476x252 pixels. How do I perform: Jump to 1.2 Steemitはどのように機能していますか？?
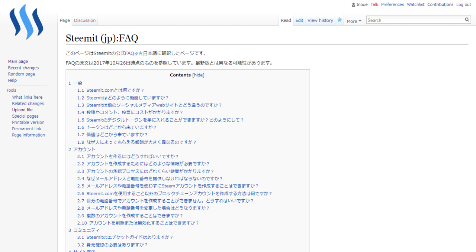(123, 98)
